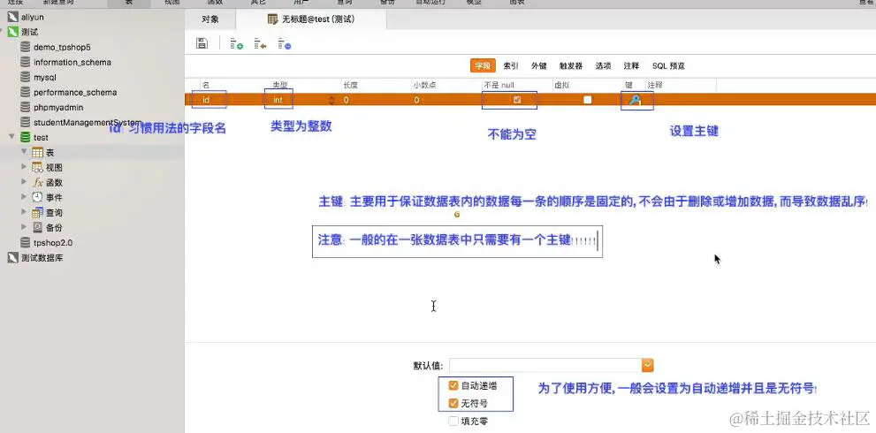Open the 注释 tab

coord(631,66)
